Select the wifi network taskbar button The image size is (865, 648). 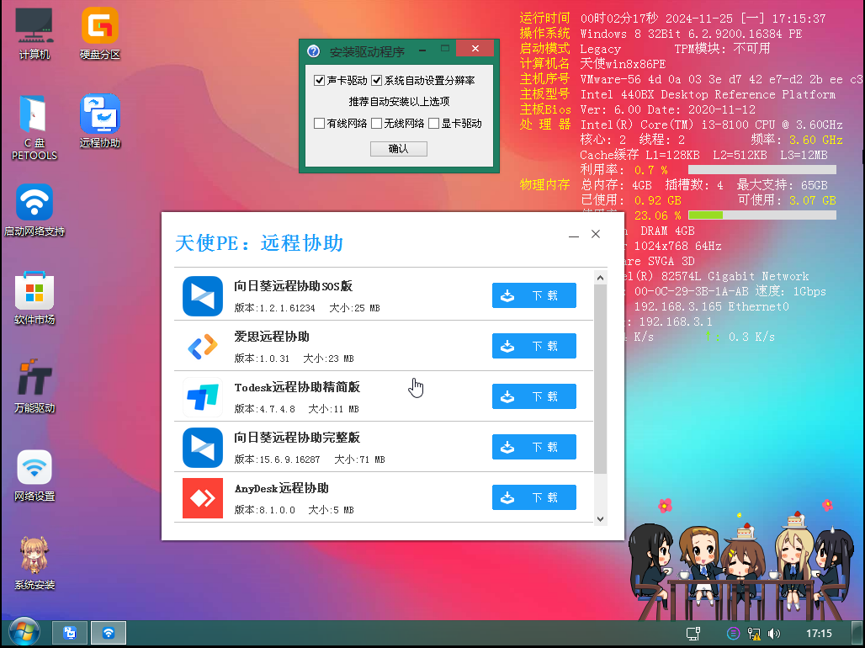[109, 633]
